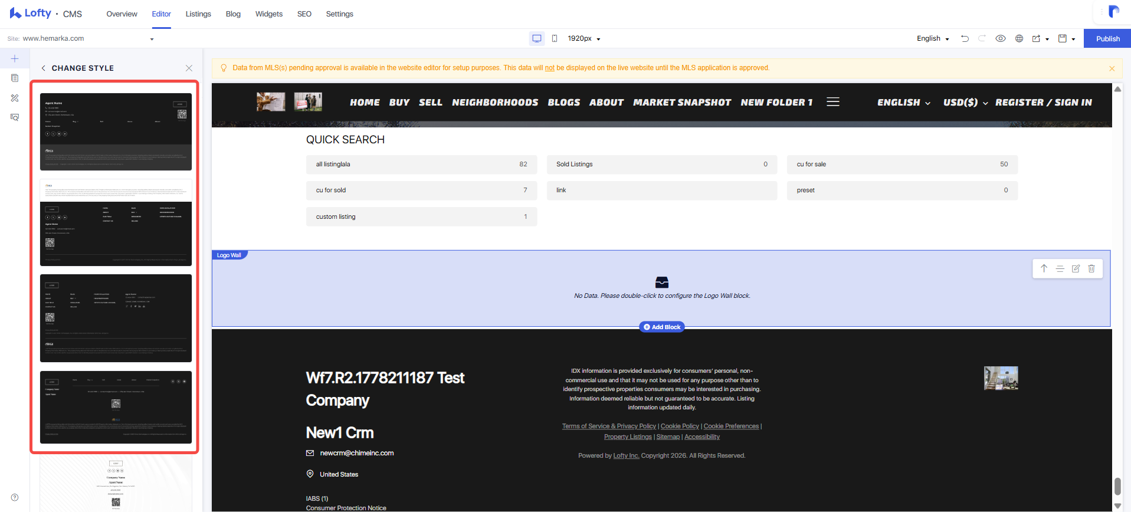1131x512 pixels.
Task: Dismiss the MLS pending approval banner
Action: [x=1112, y=68]
